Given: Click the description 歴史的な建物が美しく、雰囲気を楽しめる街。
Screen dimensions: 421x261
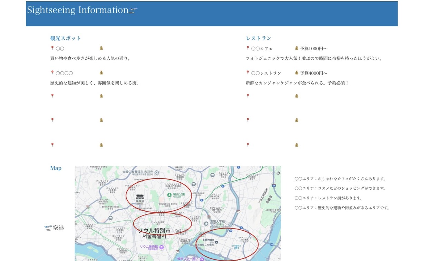Looking at the screenshot, I should 95,83.
